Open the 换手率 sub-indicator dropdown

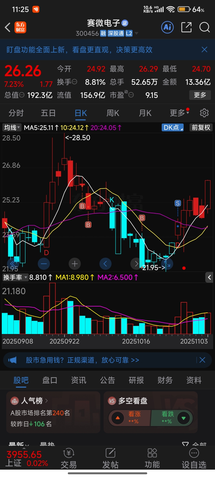point(15,278)
